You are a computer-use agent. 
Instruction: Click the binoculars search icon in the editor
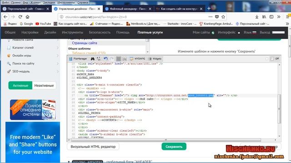click(x=92, y=59)
